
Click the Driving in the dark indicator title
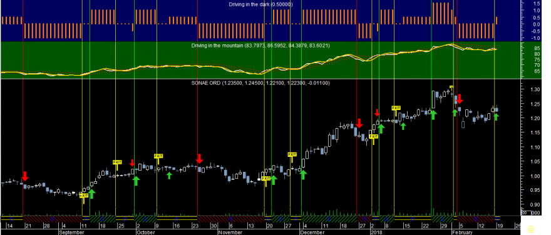click(260, 4)
